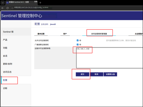Image resolution: width=143 pixels, height=107 pixels.
Task: Click help icon next to 允许访问远程授权
Action: pyautogui.click(x=80, y=40)
